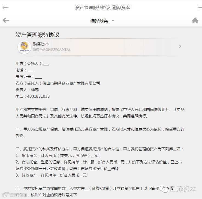This screenshot has width=202, height=199.
Task: Open the 融泽资本 account logo
Action: pyautogui.click(x=24, y=47)
